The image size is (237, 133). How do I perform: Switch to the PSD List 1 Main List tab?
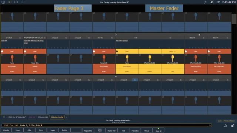pyautogui.click(x=17, y=117)
